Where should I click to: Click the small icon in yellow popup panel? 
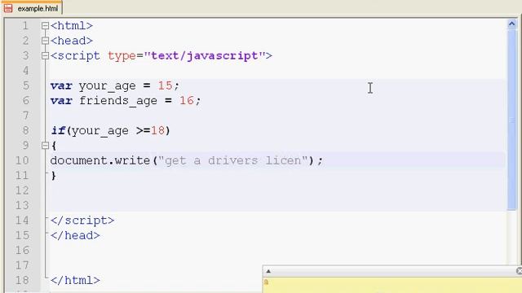[266, 282]
